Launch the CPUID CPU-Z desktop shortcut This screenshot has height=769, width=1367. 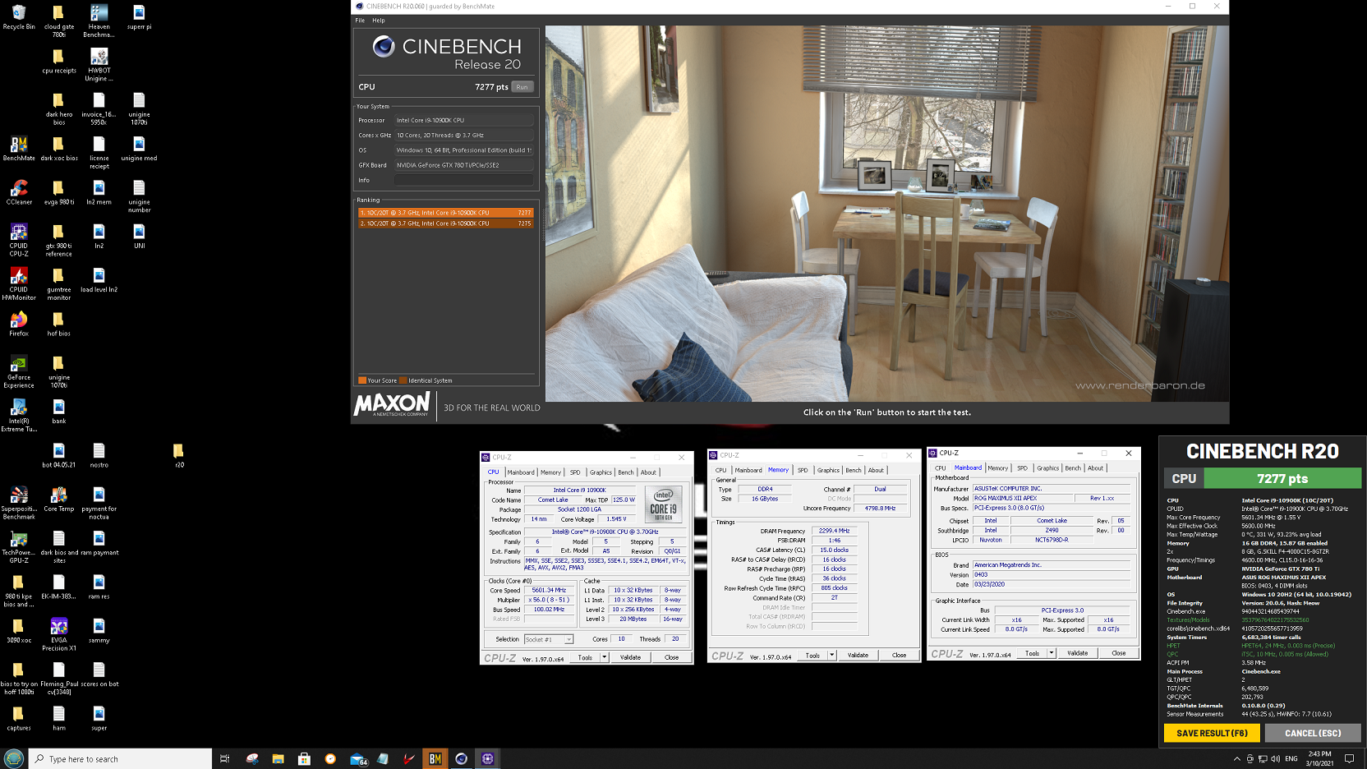click(x=19, y=240)
